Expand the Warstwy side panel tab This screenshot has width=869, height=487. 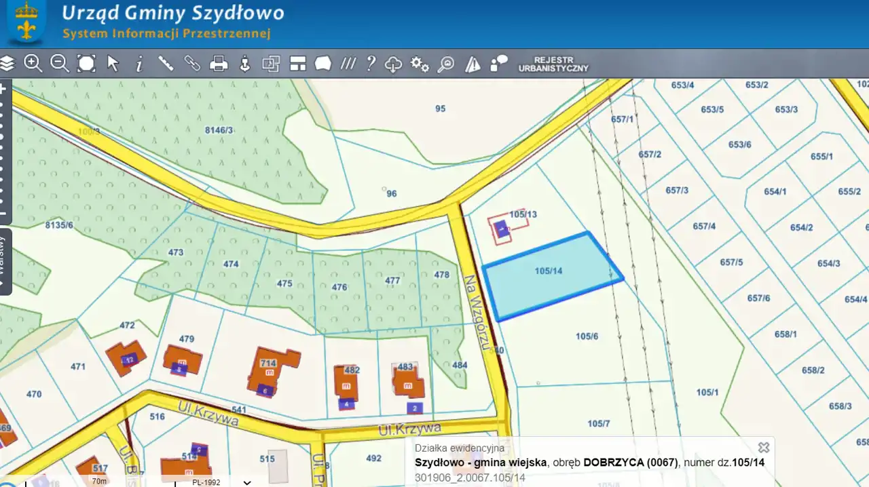point(5,261)
